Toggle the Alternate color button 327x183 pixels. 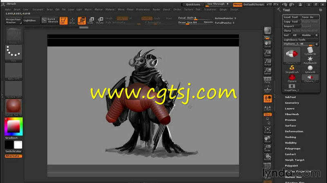click(x=13, y=156)
